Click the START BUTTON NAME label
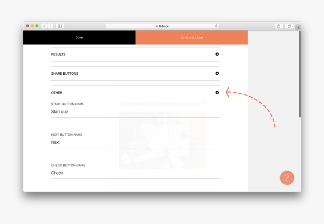This screenshot has height=224, width=324. (x=67, y=104)
